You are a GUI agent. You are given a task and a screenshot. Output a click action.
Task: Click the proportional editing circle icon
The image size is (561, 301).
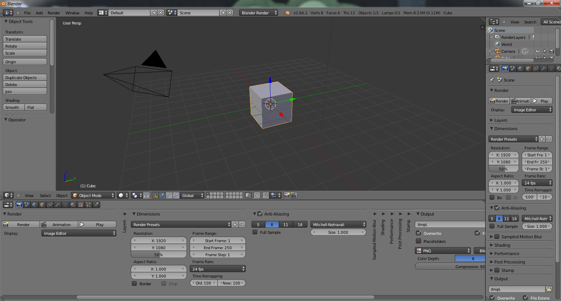(x=257, y=195)
